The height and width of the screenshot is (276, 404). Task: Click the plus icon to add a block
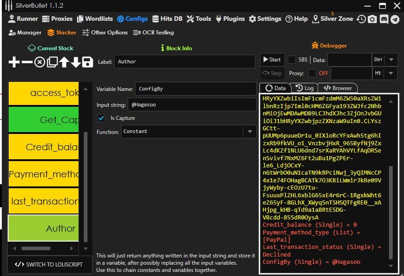coord(14,62)
